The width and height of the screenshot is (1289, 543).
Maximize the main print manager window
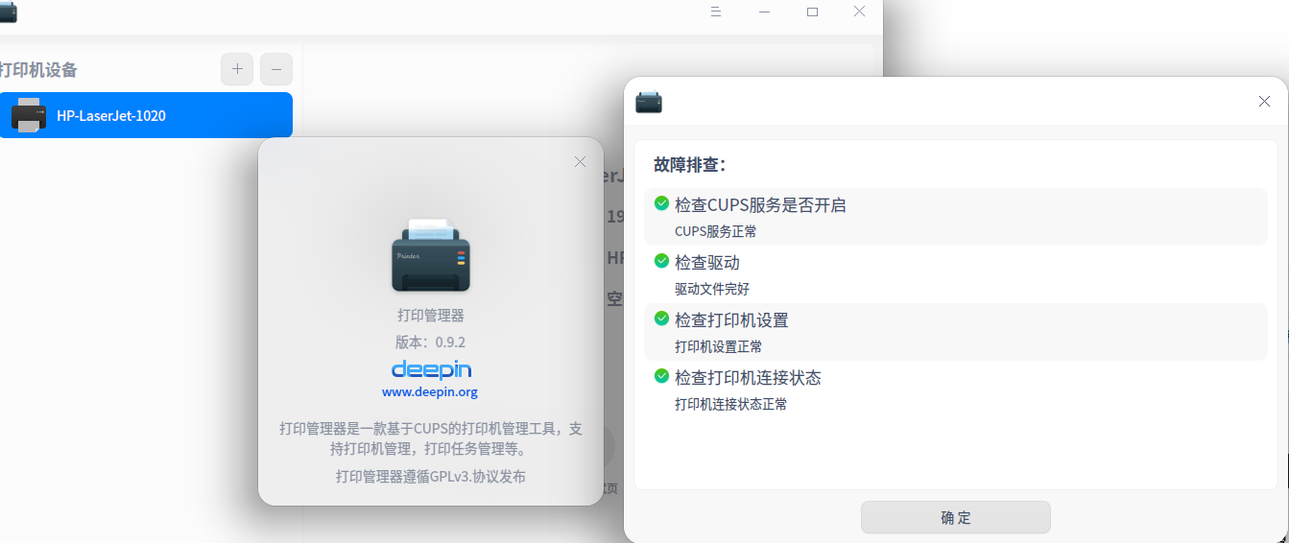click(812, 12)
